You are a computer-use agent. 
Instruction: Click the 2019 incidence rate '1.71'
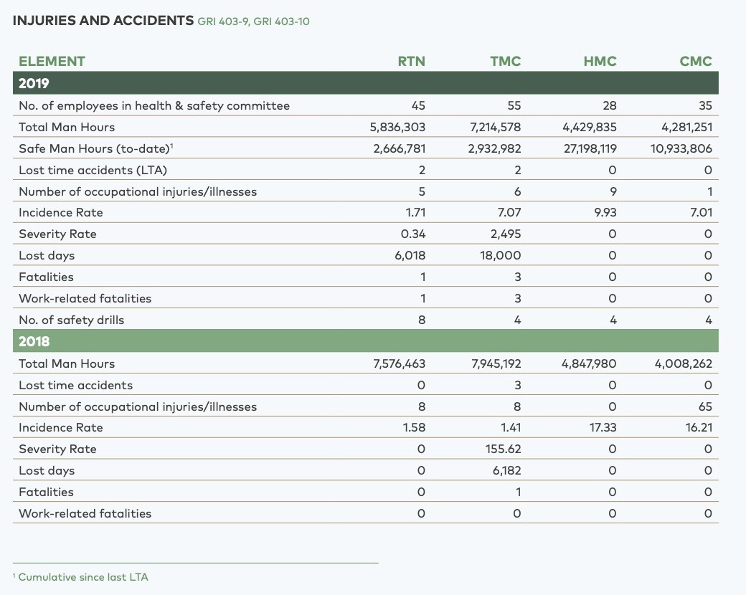pos(415,213)
